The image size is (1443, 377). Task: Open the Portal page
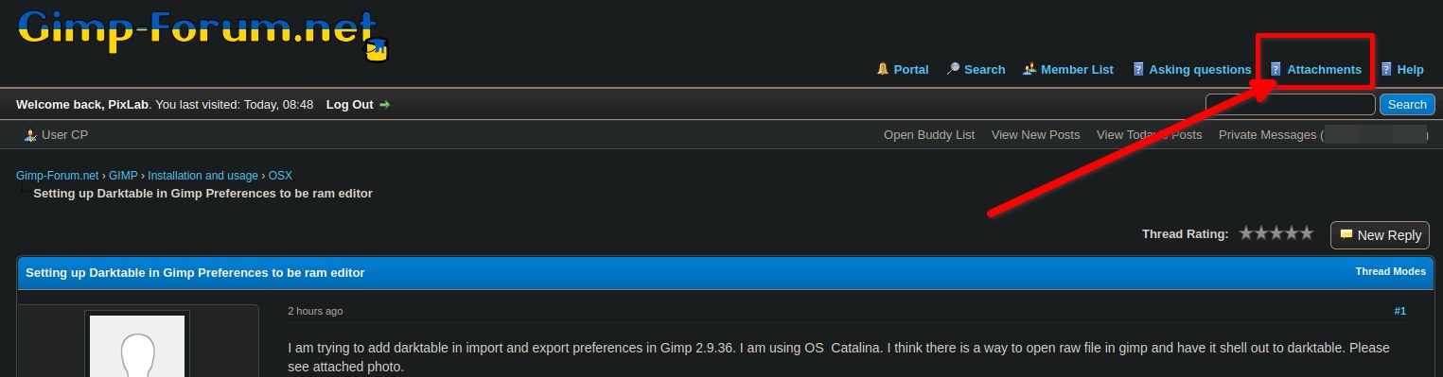pos(910,69)
